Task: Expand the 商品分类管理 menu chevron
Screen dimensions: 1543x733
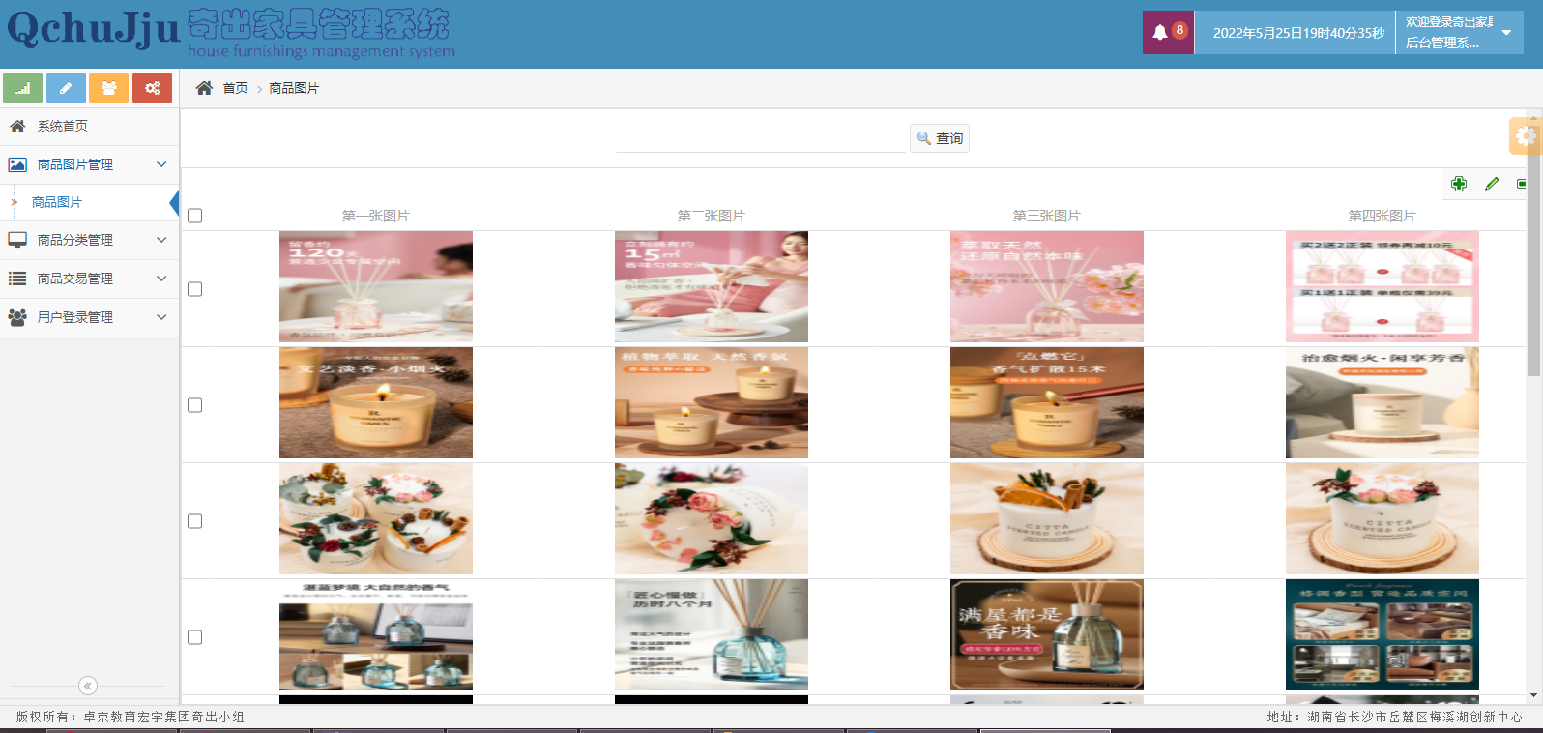Action: coord(161,240)
